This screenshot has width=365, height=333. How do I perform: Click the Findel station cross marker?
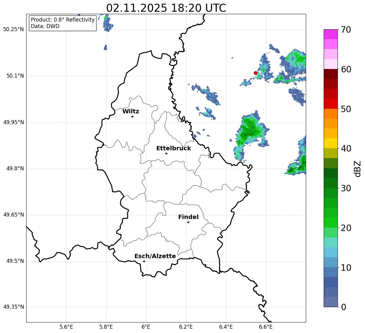tap(188, 222)
